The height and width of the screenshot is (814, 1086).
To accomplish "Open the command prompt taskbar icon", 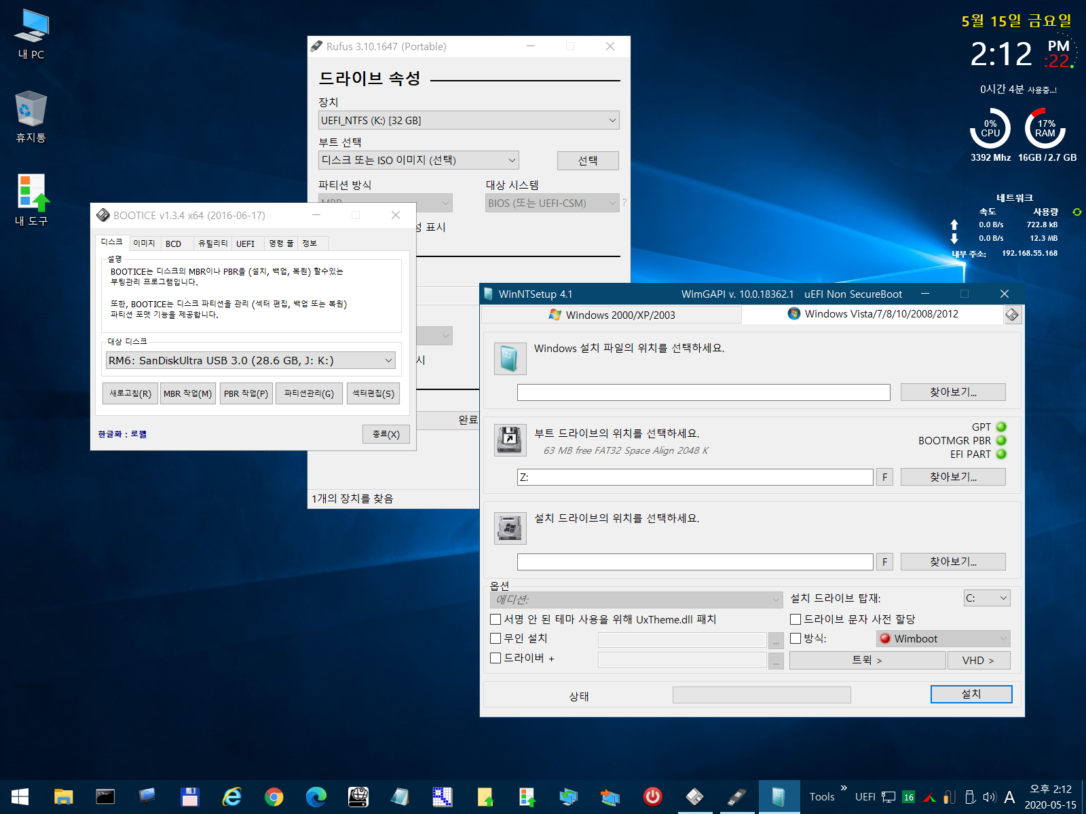I will click(x=105, y=796).
